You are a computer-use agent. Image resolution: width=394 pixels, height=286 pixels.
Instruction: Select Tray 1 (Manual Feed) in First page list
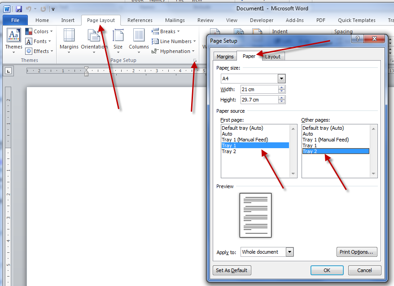pos(245,140)
